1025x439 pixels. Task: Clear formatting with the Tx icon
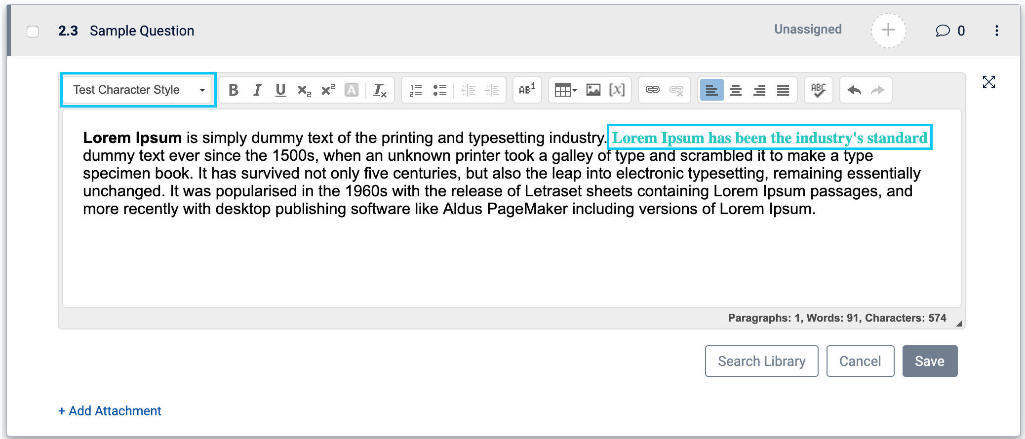click(380, 90)
